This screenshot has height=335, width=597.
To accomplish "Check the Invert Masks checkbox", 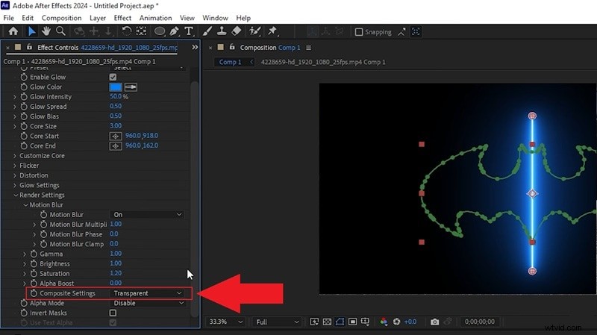I will [113, 313].
